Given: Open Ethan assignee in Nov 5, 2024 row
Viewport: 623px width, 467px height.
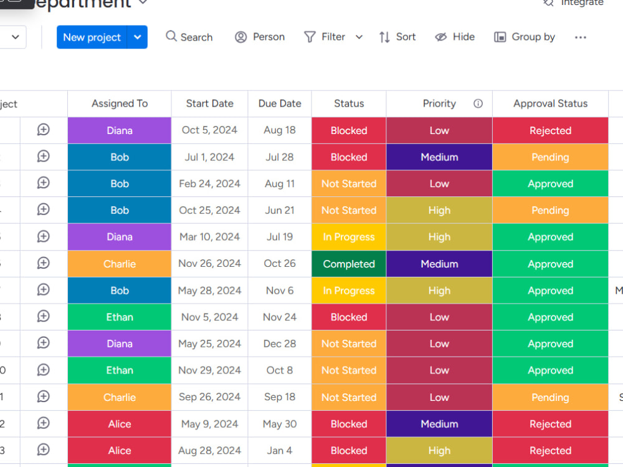Looking at the screenshot, I should pos(120,317).
